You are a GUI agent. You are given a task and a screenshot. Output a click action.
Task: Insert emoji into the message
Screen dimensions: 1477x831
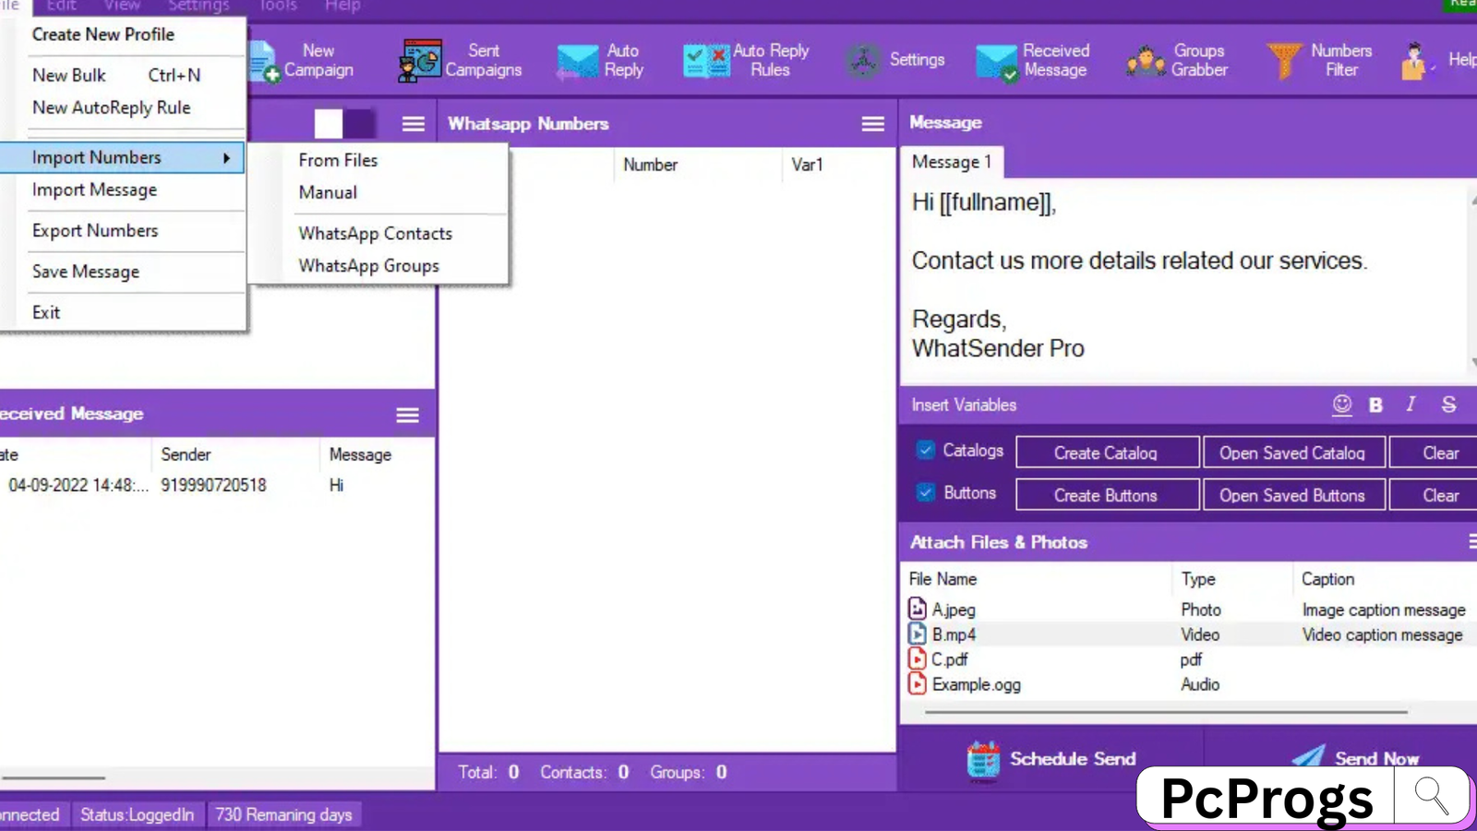point(1342,404)
